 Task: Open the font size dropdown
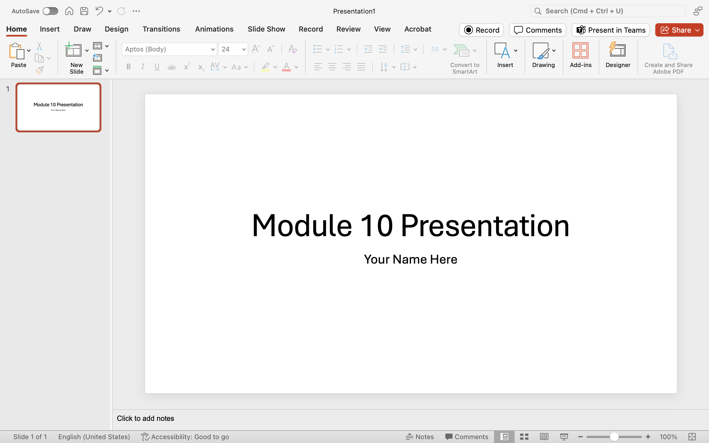[x=244, y=49]
